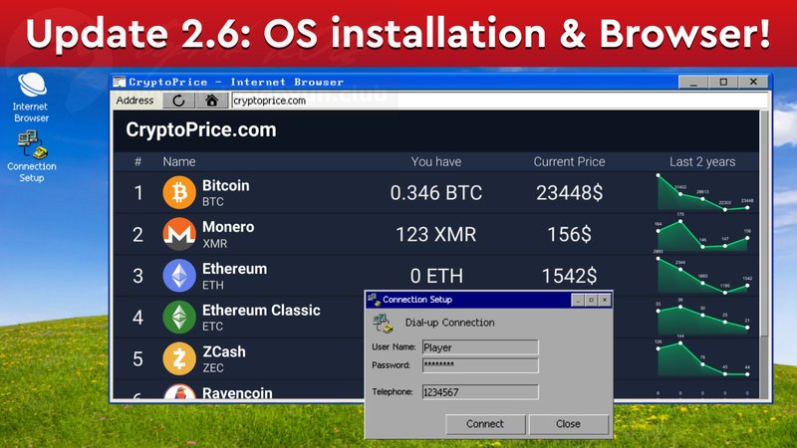Click the Current Price column header

point(569,161)
